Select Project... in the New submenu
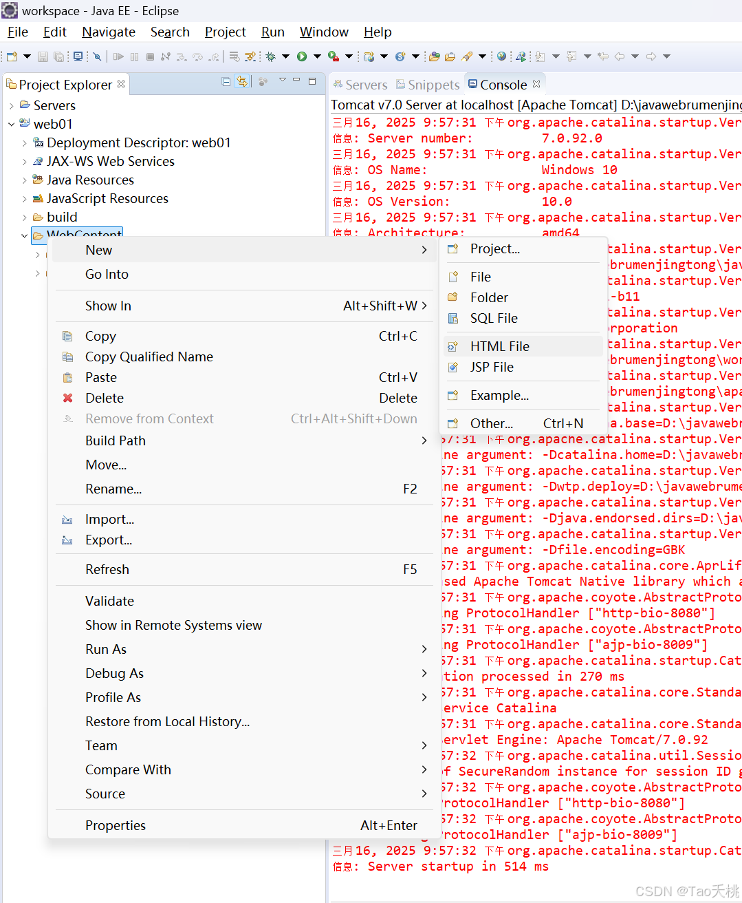 coord(523,249)
